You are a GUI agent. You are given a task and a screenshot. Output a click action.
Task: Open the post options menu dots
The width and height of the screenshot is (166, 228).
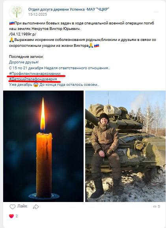coord(156,12)
